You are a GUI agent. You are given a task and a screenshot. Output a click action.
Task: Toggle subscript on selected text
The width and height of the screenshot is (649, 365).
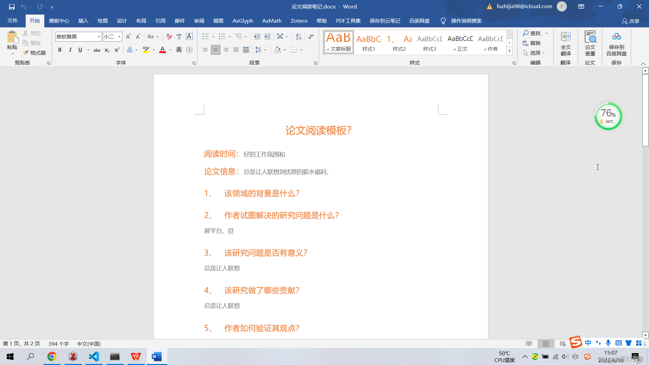pyautogui.click(x=106, y=50)
